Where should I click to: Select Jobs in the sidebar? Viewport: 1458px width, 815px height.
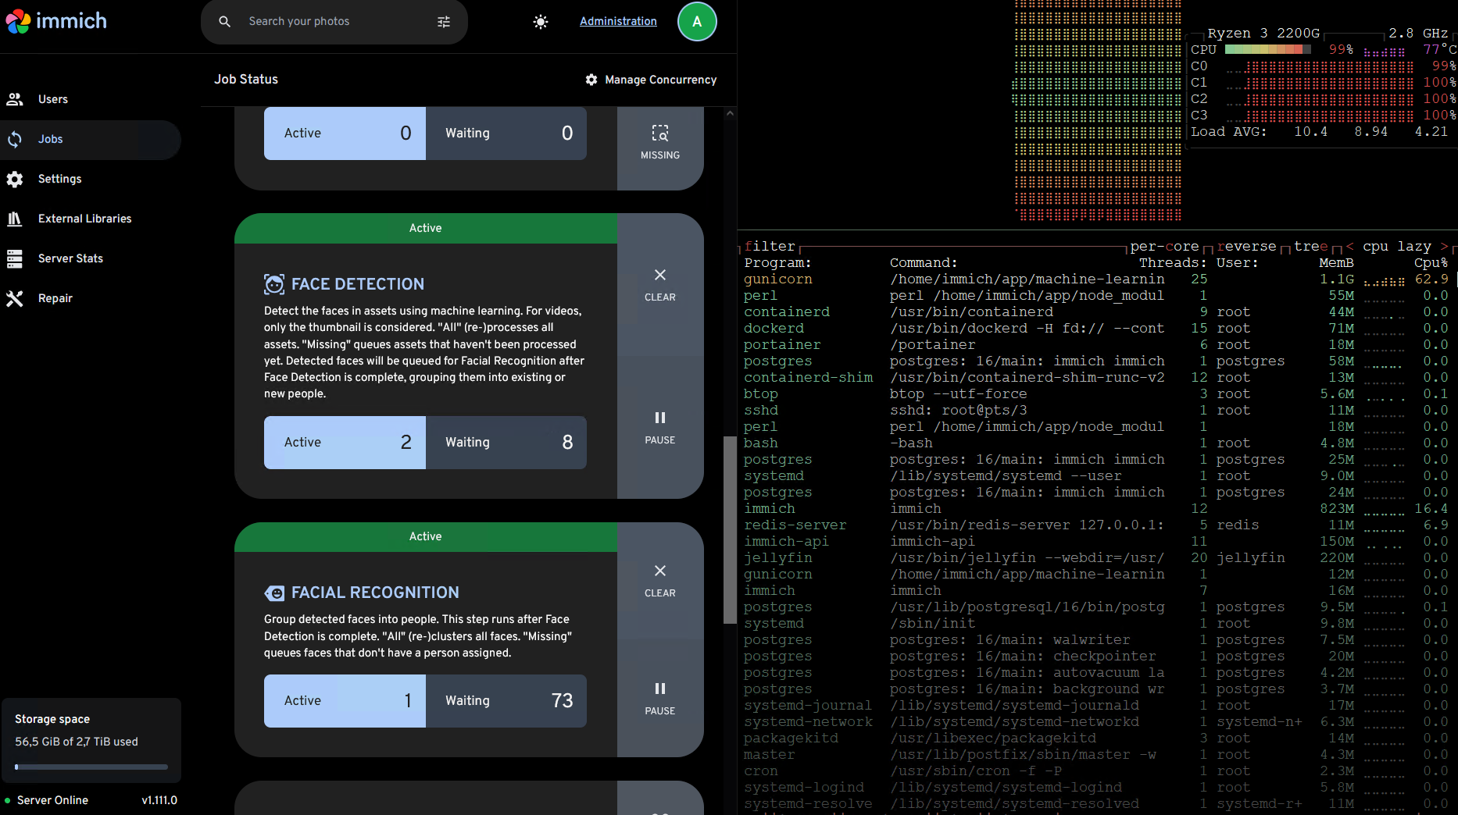pyautogui.click(x=91, y=139)
